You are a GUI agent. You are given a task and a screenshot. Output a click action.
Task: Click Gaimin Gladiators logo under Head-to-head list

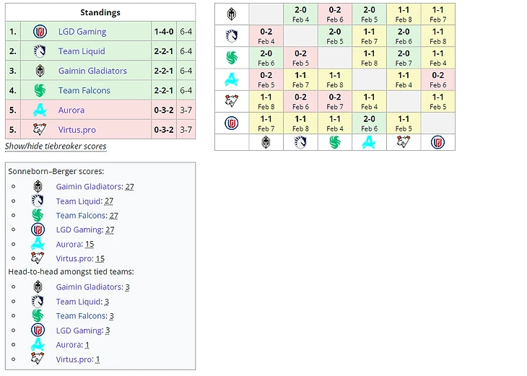pos(38,287)
